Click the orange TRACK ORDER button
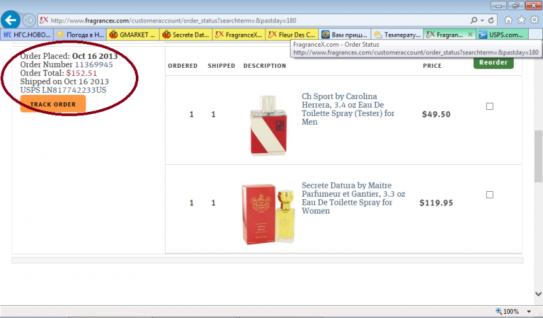Viewport: 543px width, 318px height. (x=53, y=104)
